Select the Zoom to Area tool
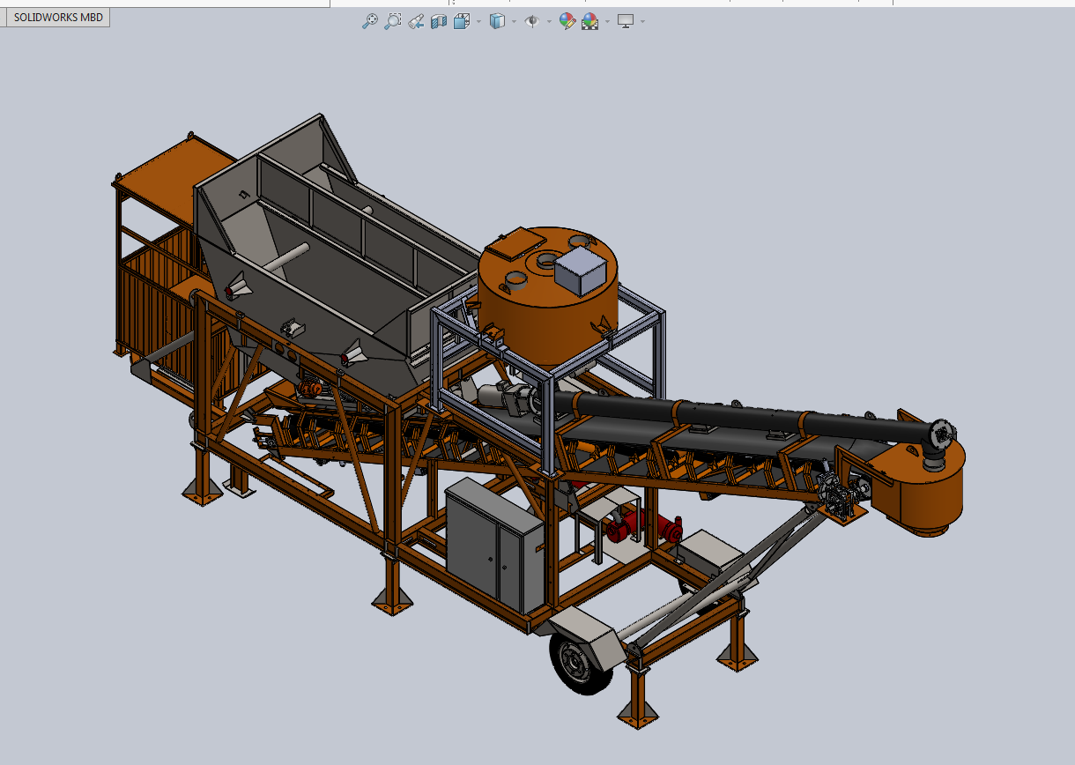Image resolution: width=1075 pixels, height=765 pixels. pyautogui.click(x=393, y=21)
